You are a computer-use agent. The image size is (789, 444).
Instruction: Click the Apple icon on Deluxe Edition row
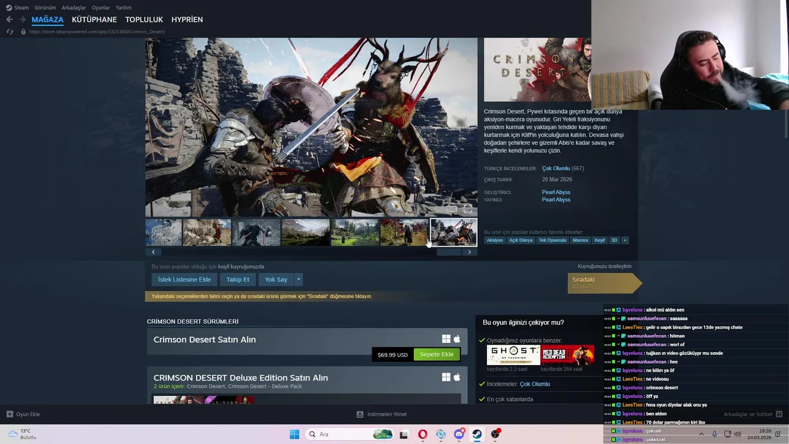pyautogui.click(x=457, y=377)
